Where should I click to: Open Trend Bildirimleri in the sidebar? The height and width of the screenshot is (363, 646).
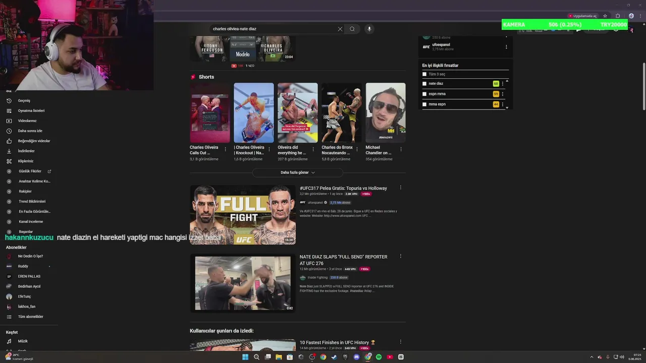pyautogui.click(x=32, y=201)
